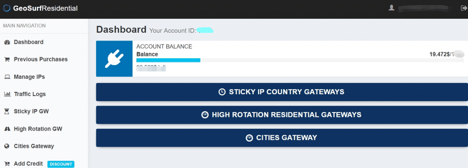Go to Manage IPs page

click(x=29, y=77)
